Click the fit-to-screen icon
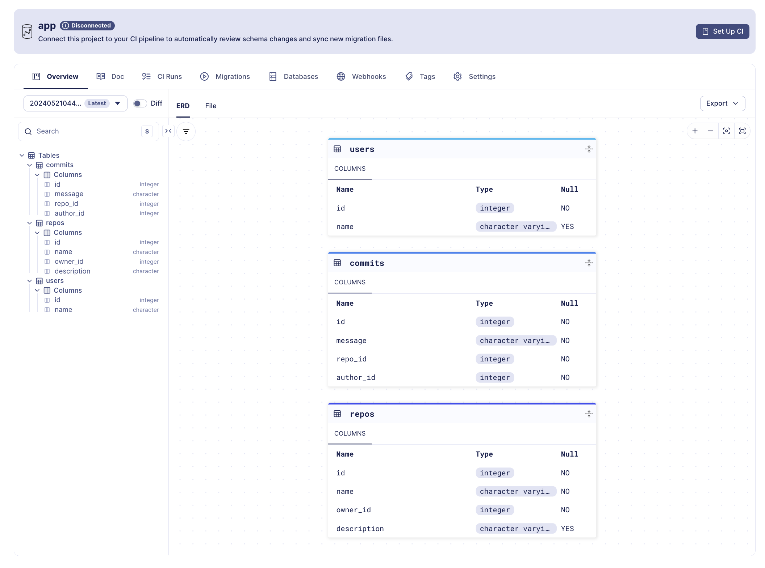The height and width of the screenshot is (568, 765). pyautogui.click(x=742, y=131)
